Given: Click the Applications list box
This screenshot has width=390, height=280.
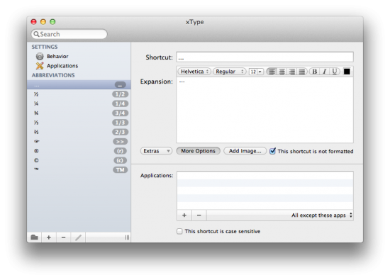Looking at the screenshot, I should coord(265,190).
